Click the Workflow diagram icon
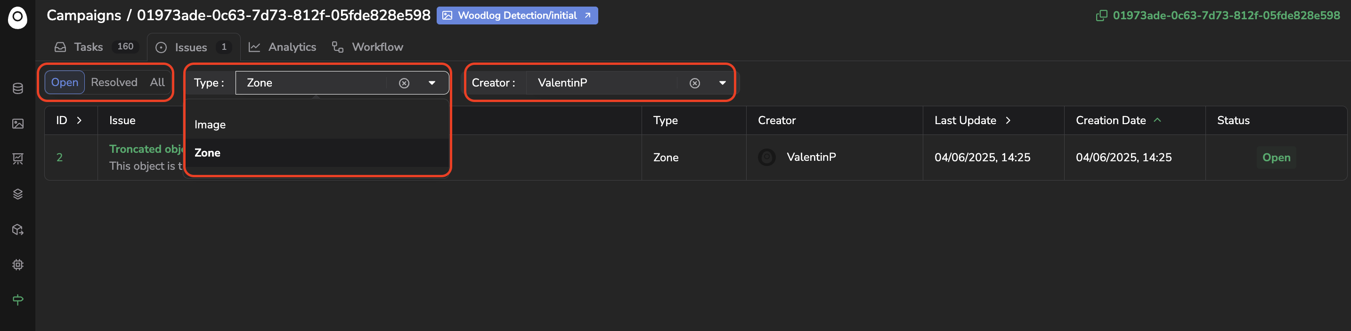1351x331 pixels. pyautogui.click(x=338, y=47)
